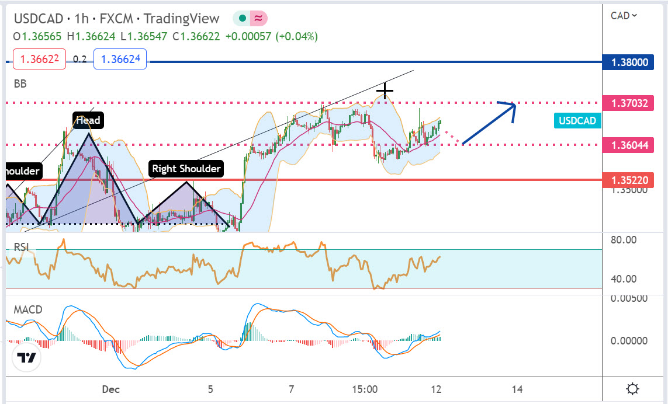Click the blue buy price 1.36624 button
The image size is (668, 404).
click(120, 59)
